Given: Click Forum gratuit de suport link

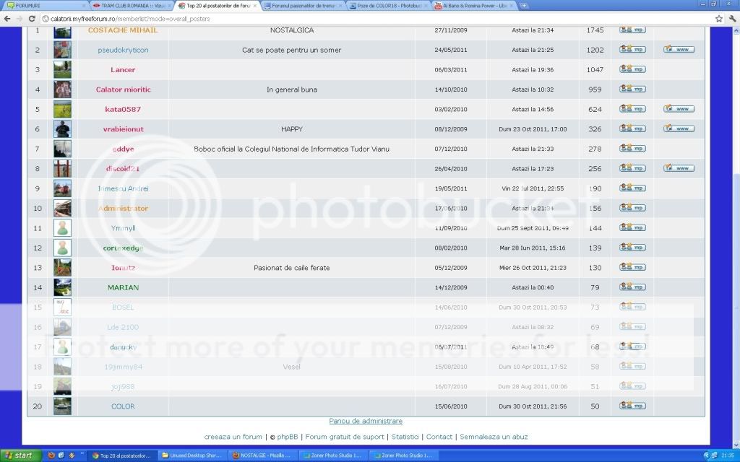Looking at the screenshot, I should click(x=345, y=437).
